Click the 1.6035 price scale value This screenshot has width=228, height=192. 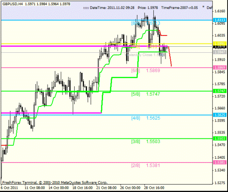pos(220,36)
